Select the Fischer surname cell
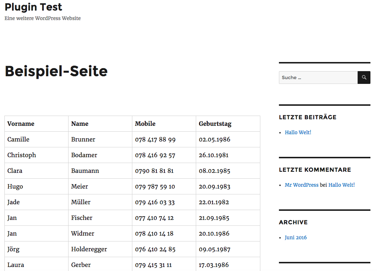The width and height of the screenshot is (377, 271). pyautogui.click(x=82, y=218)
